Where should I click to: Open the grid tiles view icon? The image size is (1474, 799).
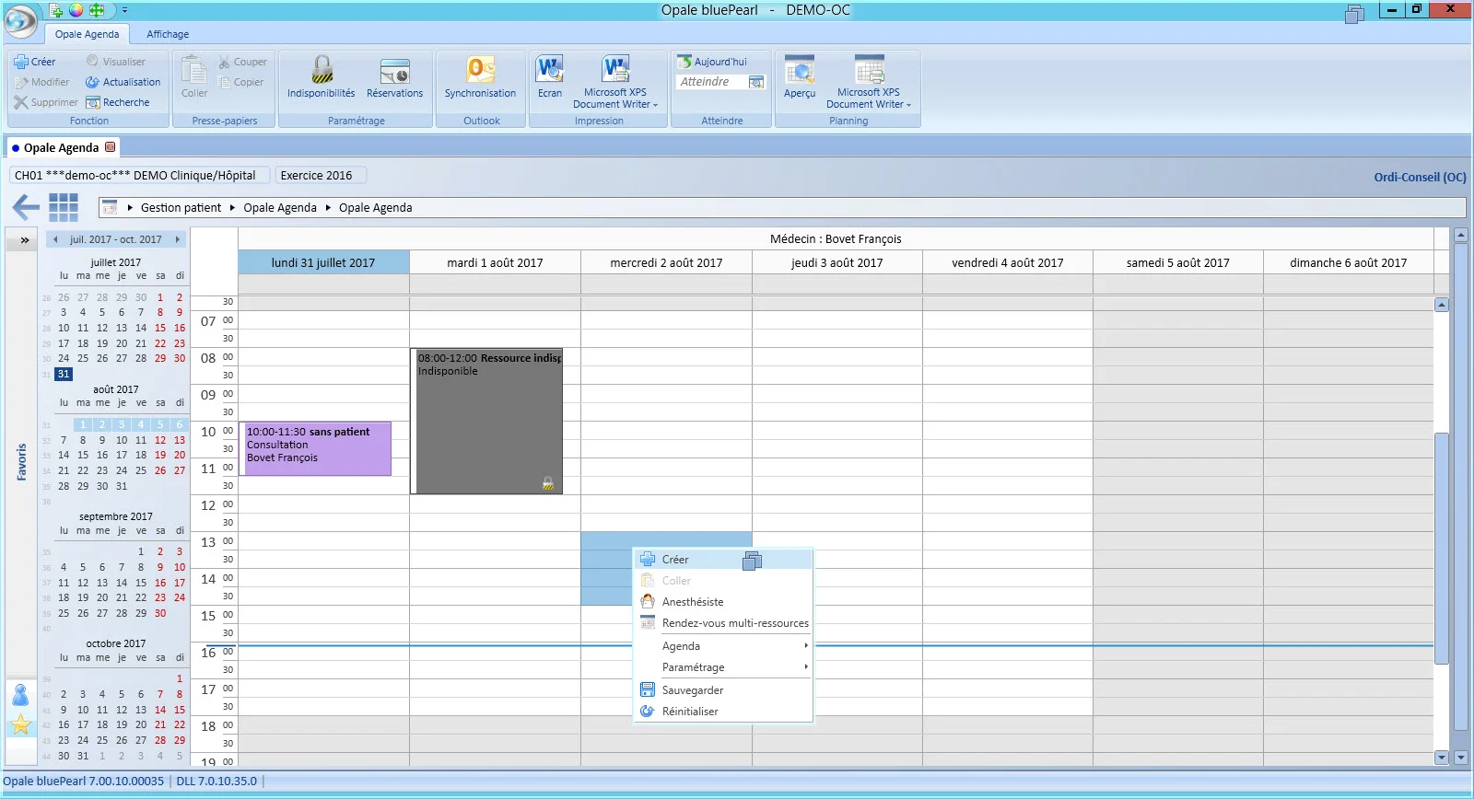pyautogui.click(x=64, y=207)
